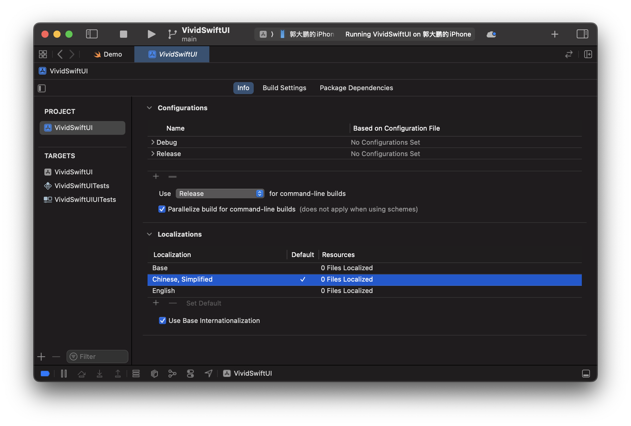
Task: Click the Run (play) button
Action: click(x=151, y=34)
